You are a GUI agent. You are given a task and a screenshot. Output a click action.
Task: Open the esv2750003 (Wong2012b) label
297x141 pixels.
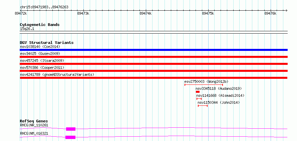coord(206,81)
